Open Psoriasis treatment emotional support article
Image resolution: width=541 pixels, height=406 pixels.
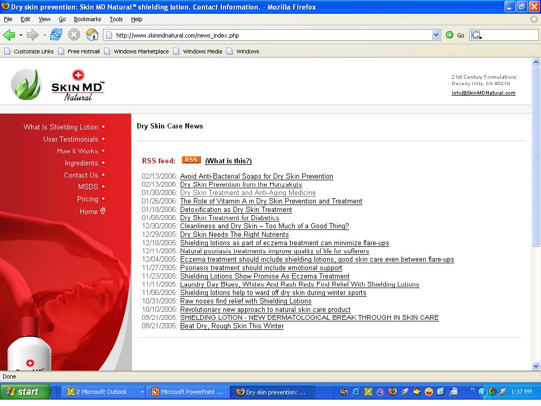point(261,268)
